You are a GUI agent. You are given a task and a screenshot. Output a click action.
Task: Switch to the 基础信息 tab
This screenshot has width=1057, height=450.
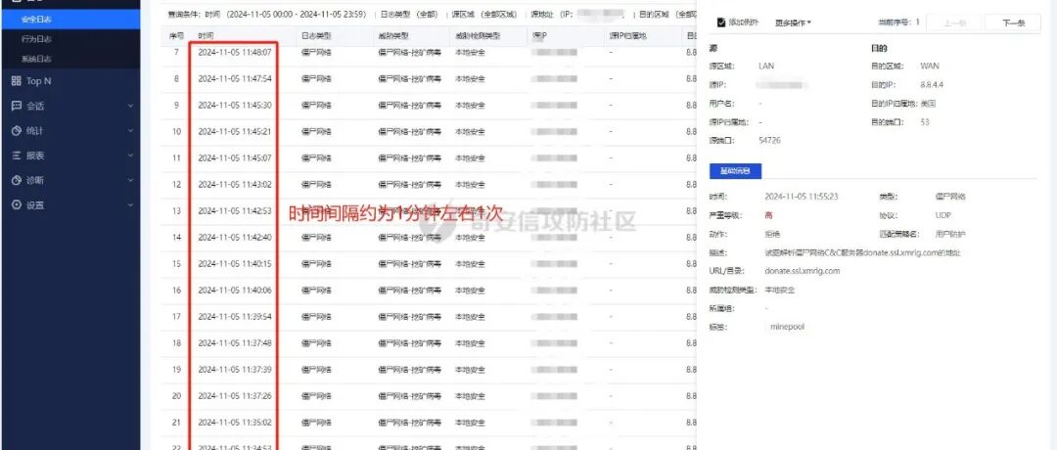pos(735,171)
